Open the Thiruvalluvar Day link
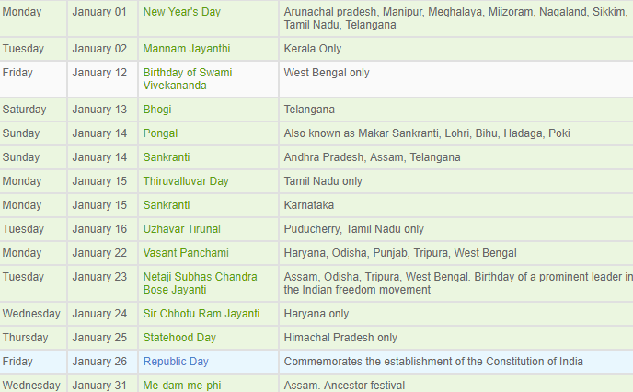 click(186, 181)
